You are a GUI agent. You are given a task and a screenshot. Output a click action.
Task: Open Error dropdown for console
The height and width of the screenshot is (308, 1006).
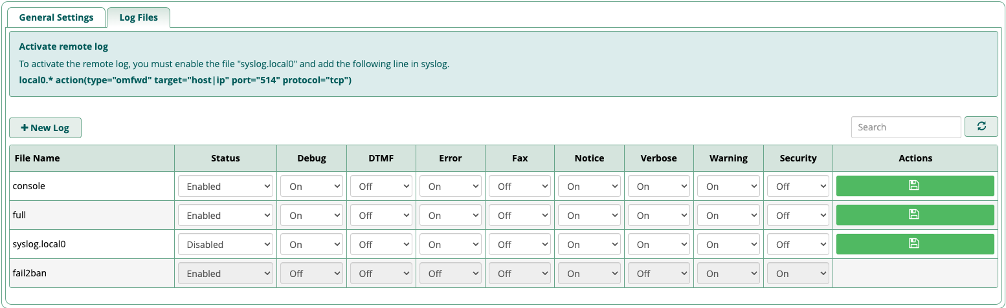click(x=451, y=186)
